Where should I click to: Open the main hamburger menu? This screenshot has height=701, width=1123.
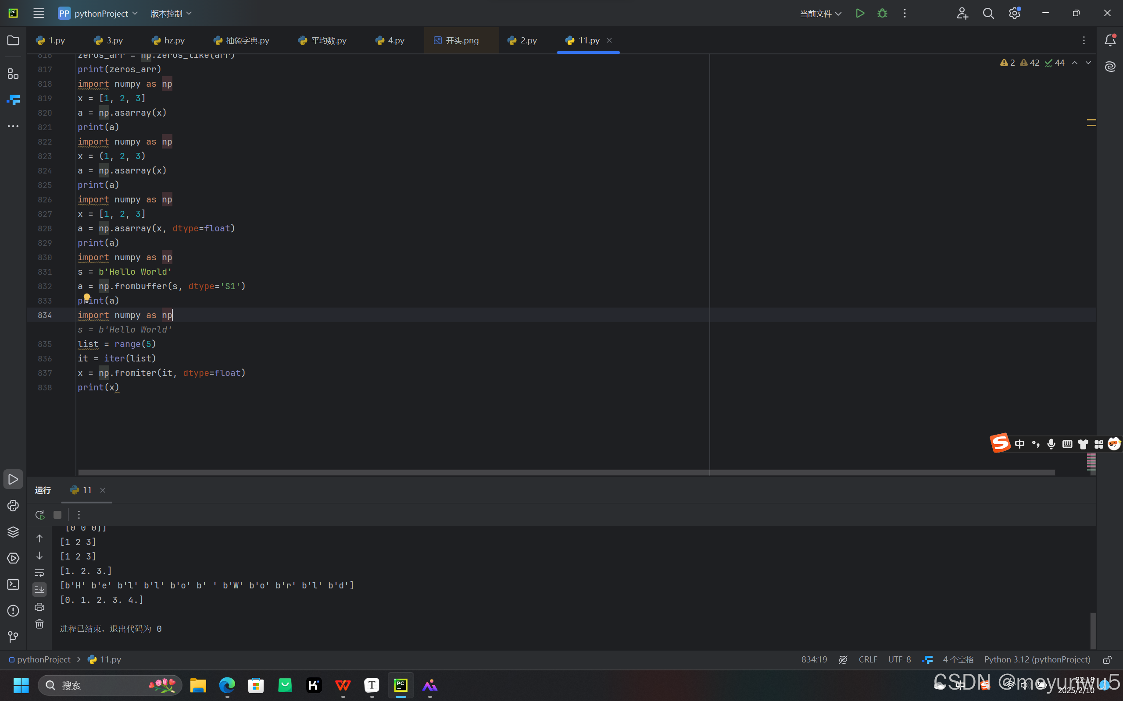(39, 13)
